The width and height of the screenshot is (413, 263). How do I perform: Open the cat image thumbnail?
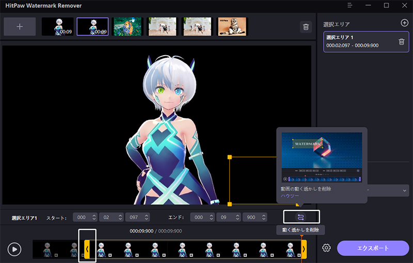pos(232,27)
